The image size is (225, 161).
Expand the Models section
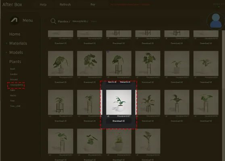[x=16, y=53]
